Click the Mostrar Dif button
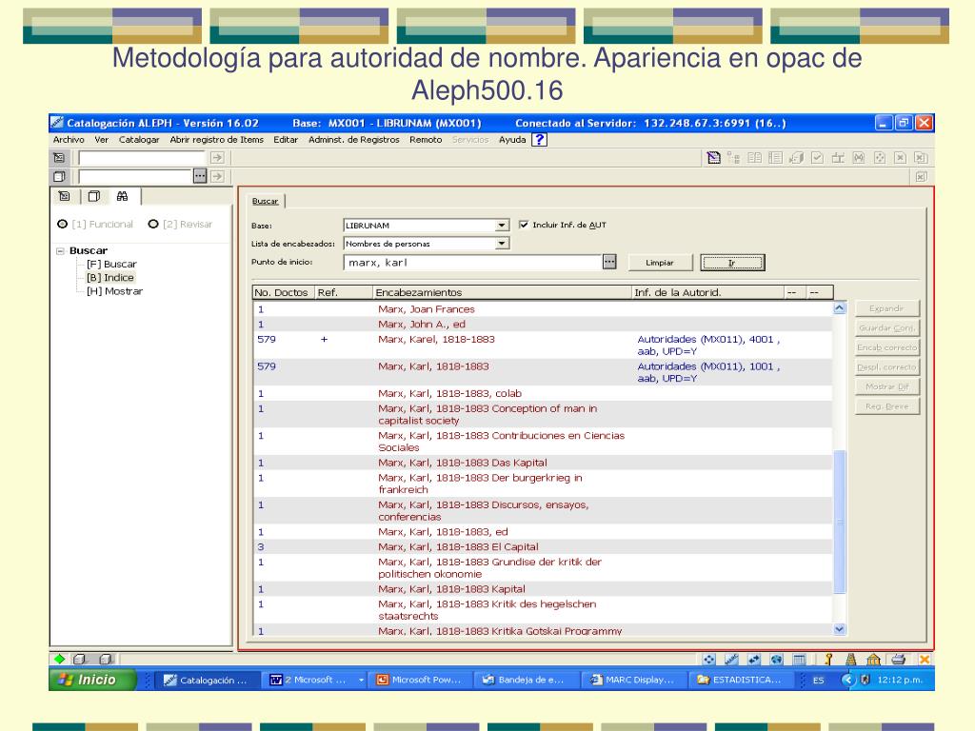Viewport: 975px width, 731px height. click(x=886, y=386)
